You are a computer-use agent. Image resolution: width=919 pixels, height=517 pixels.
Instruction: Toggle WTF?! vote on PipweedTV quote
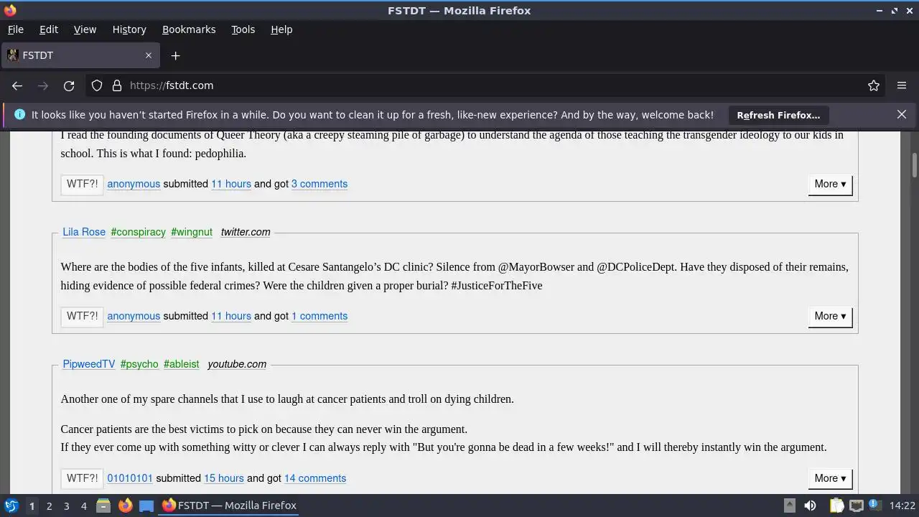pos(82,478)
